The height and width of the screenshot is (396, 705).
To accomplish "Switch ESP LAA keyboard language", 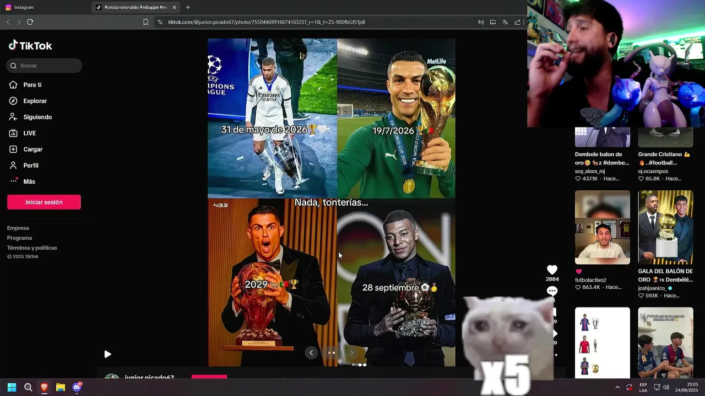I will pyautogui.click(x=643, y=387).
